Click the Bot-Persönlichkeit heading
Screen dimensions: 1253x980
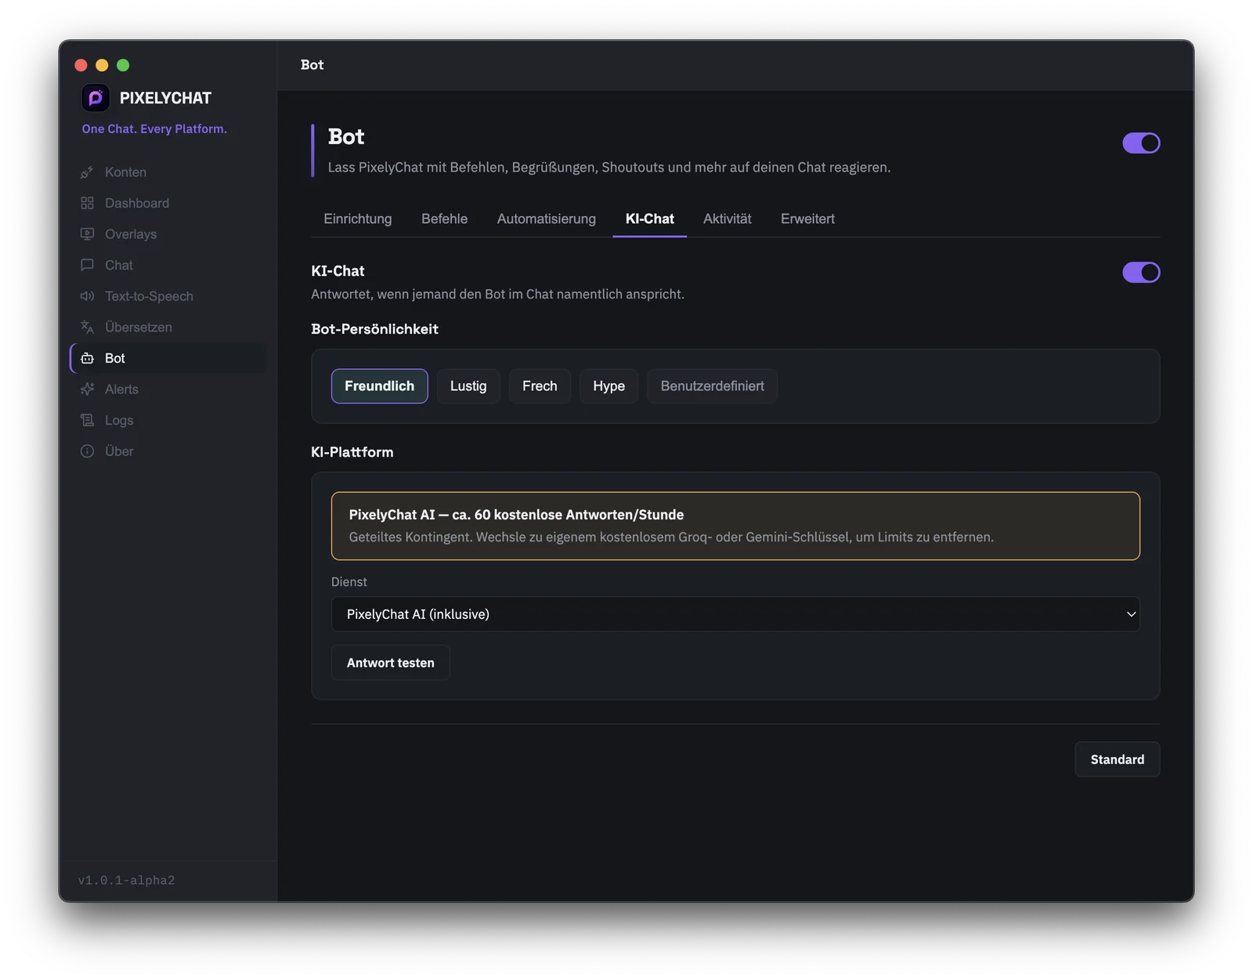(374, 329)
